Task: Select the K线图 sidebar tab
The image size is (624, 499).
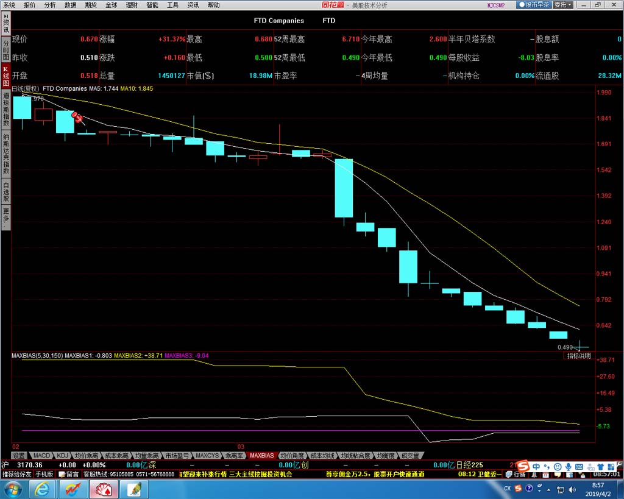Action: [x=6, y=77]
